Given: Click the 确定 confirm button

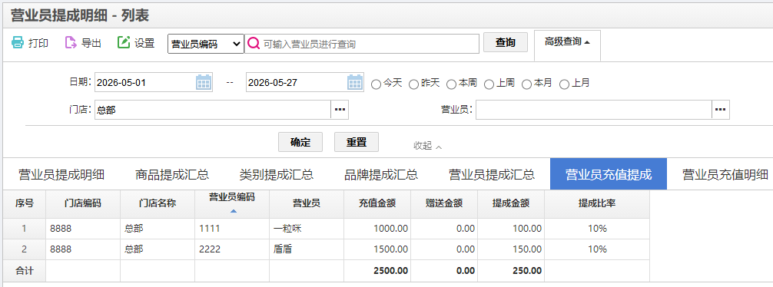Looking at the screenshot, I should click(x=300, y=142).
